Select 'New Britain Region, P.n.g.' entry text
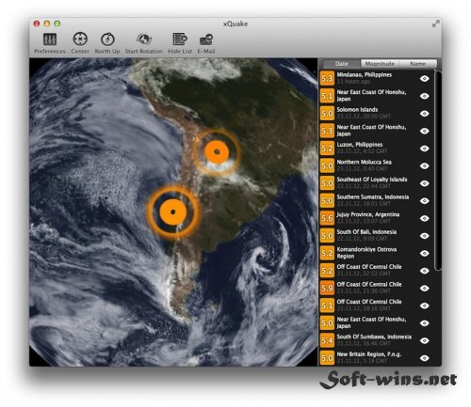 tap(369, 354)
